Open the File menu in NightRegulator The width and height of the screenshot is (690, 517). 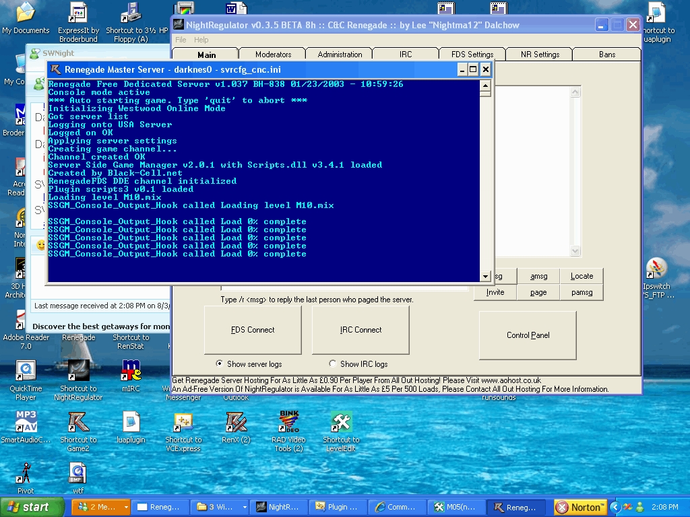tap(181, 40)
